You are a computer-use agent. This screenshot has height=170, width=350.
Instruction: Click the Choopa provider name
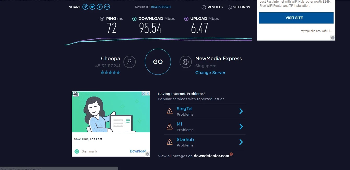tap(111, 59)
